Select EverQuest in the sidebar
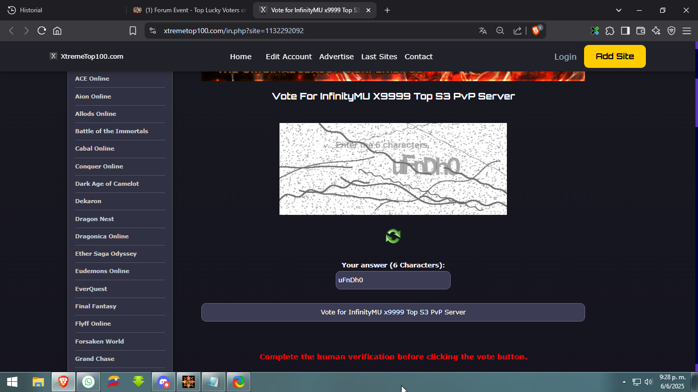This screenshot has height=392, width=698. tap(91, 289)
